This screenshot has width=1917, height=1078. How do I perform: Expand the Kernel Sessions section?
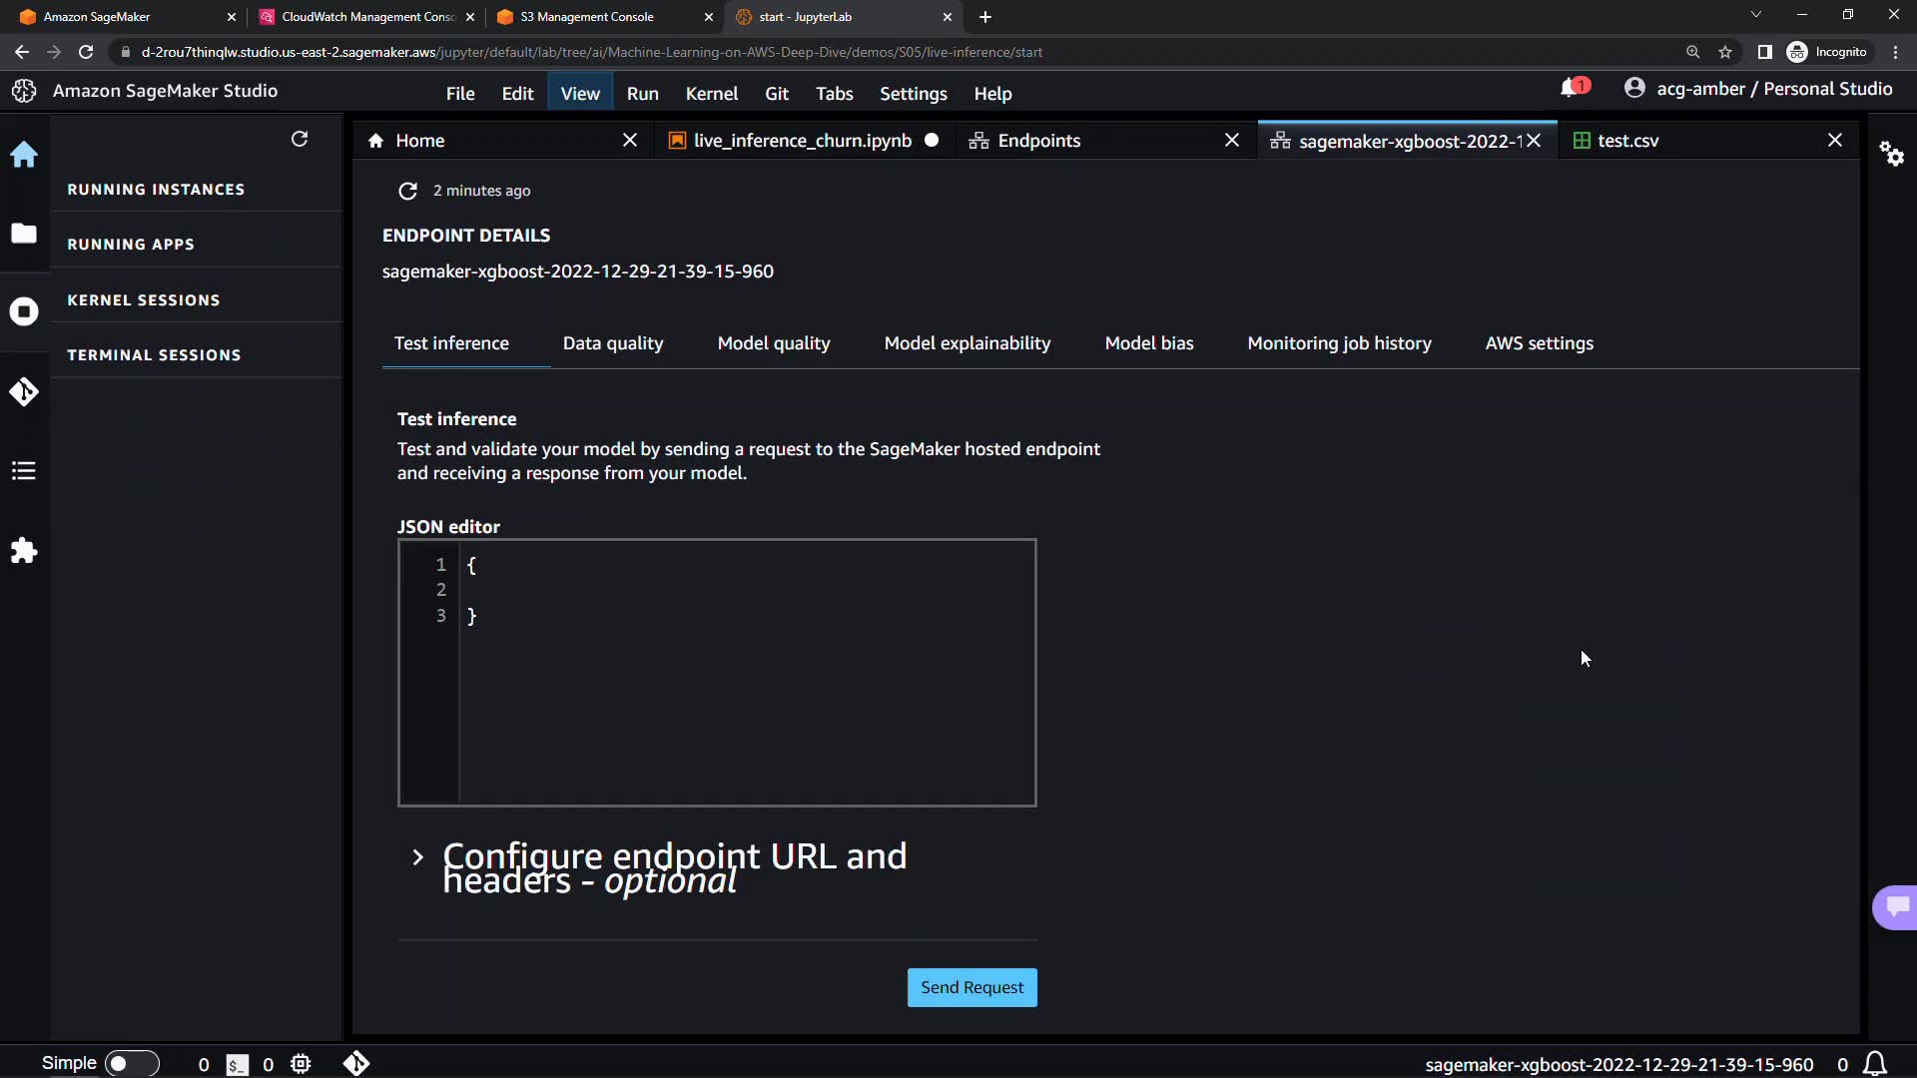coord(144,300)
